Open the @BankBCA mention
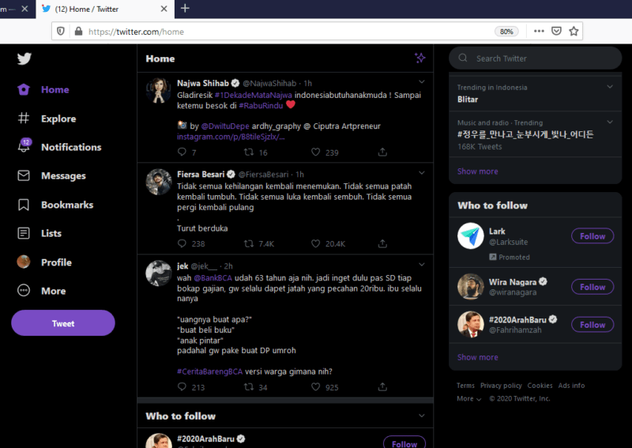Image resolution: width=632 pixels, height=448 pixels. [213, 278]
